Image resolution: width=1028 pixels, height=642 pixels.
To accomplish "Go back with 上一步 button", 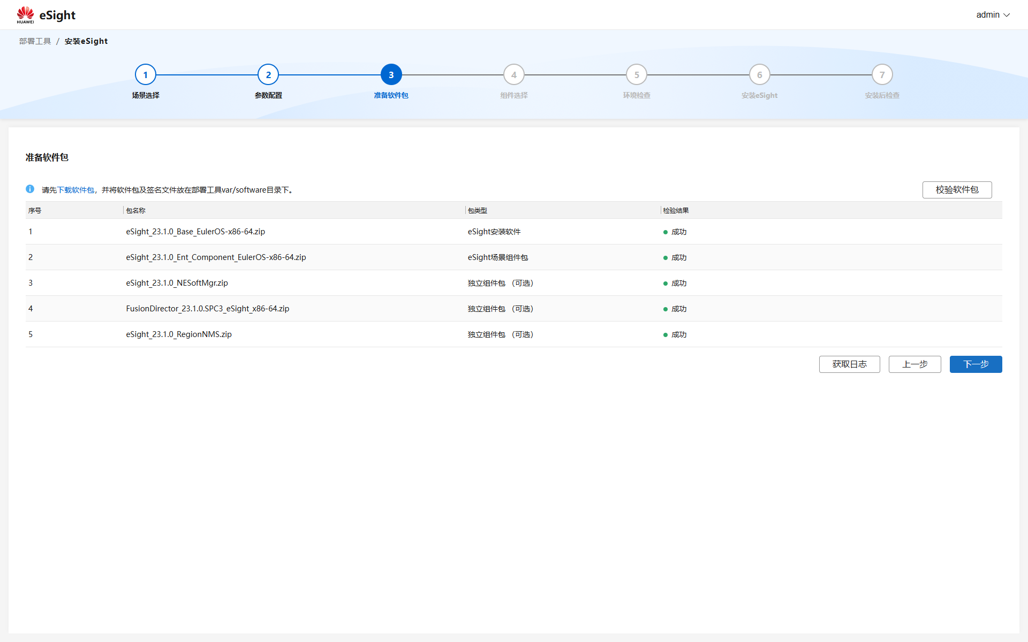I will pos(914,364).
